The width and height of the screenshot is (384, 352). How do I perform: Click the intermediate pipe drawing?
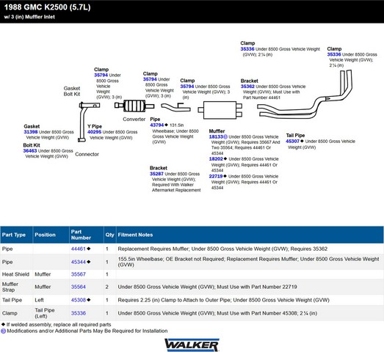coord(175,107)
